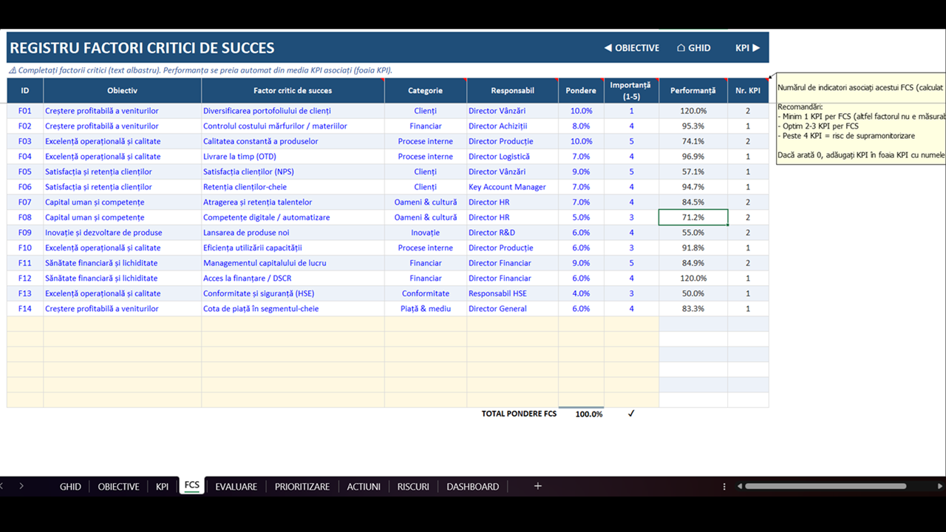Select the responsible cell Director R&D
Viewport: 946px width, 532px height.
coord(512,233)
